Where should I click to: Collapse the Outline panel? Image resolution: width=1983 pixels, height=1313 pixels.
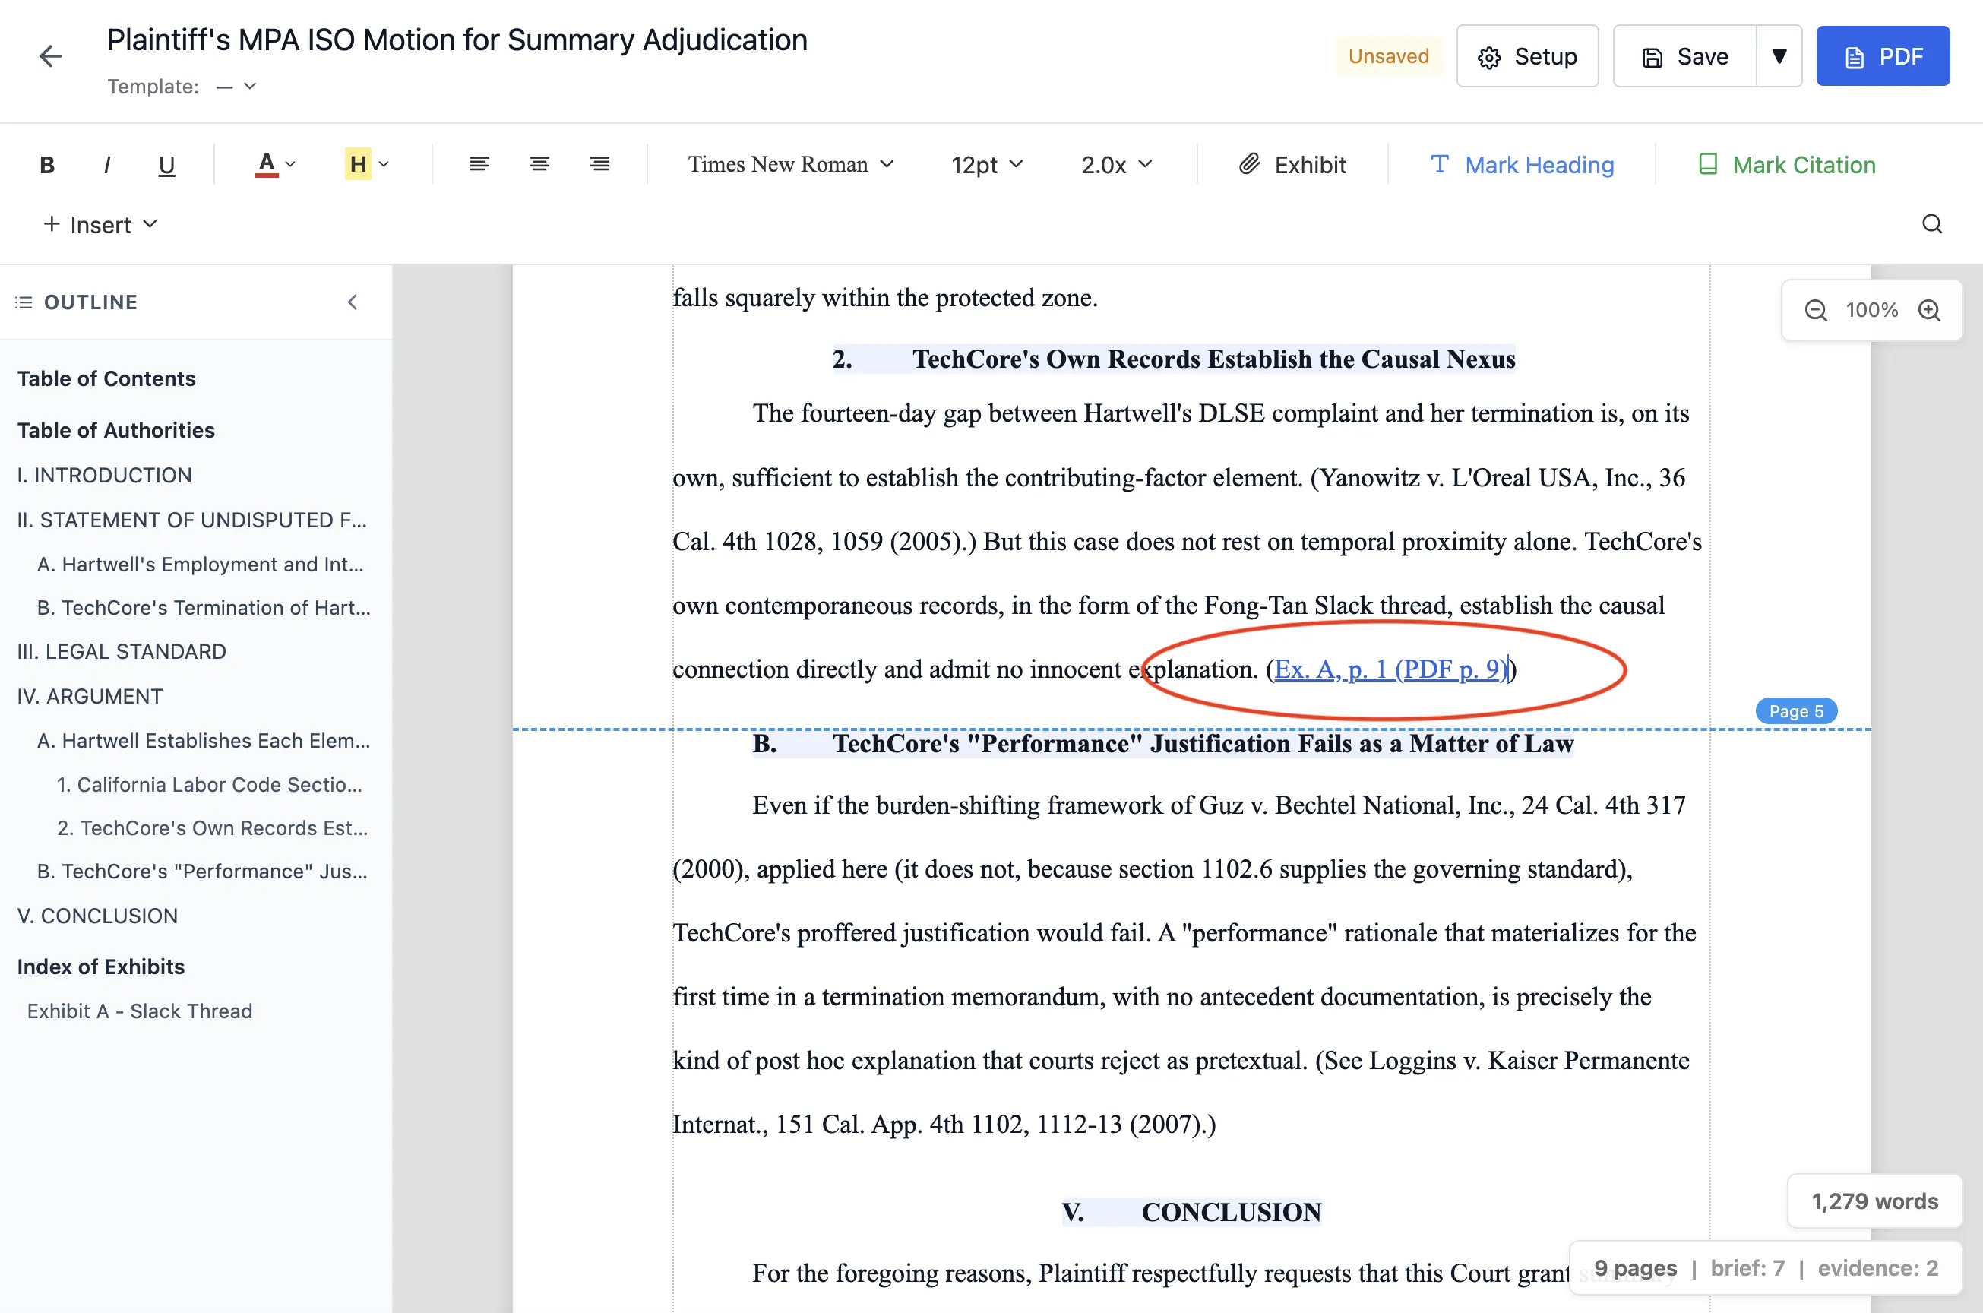tap(353, 302)
